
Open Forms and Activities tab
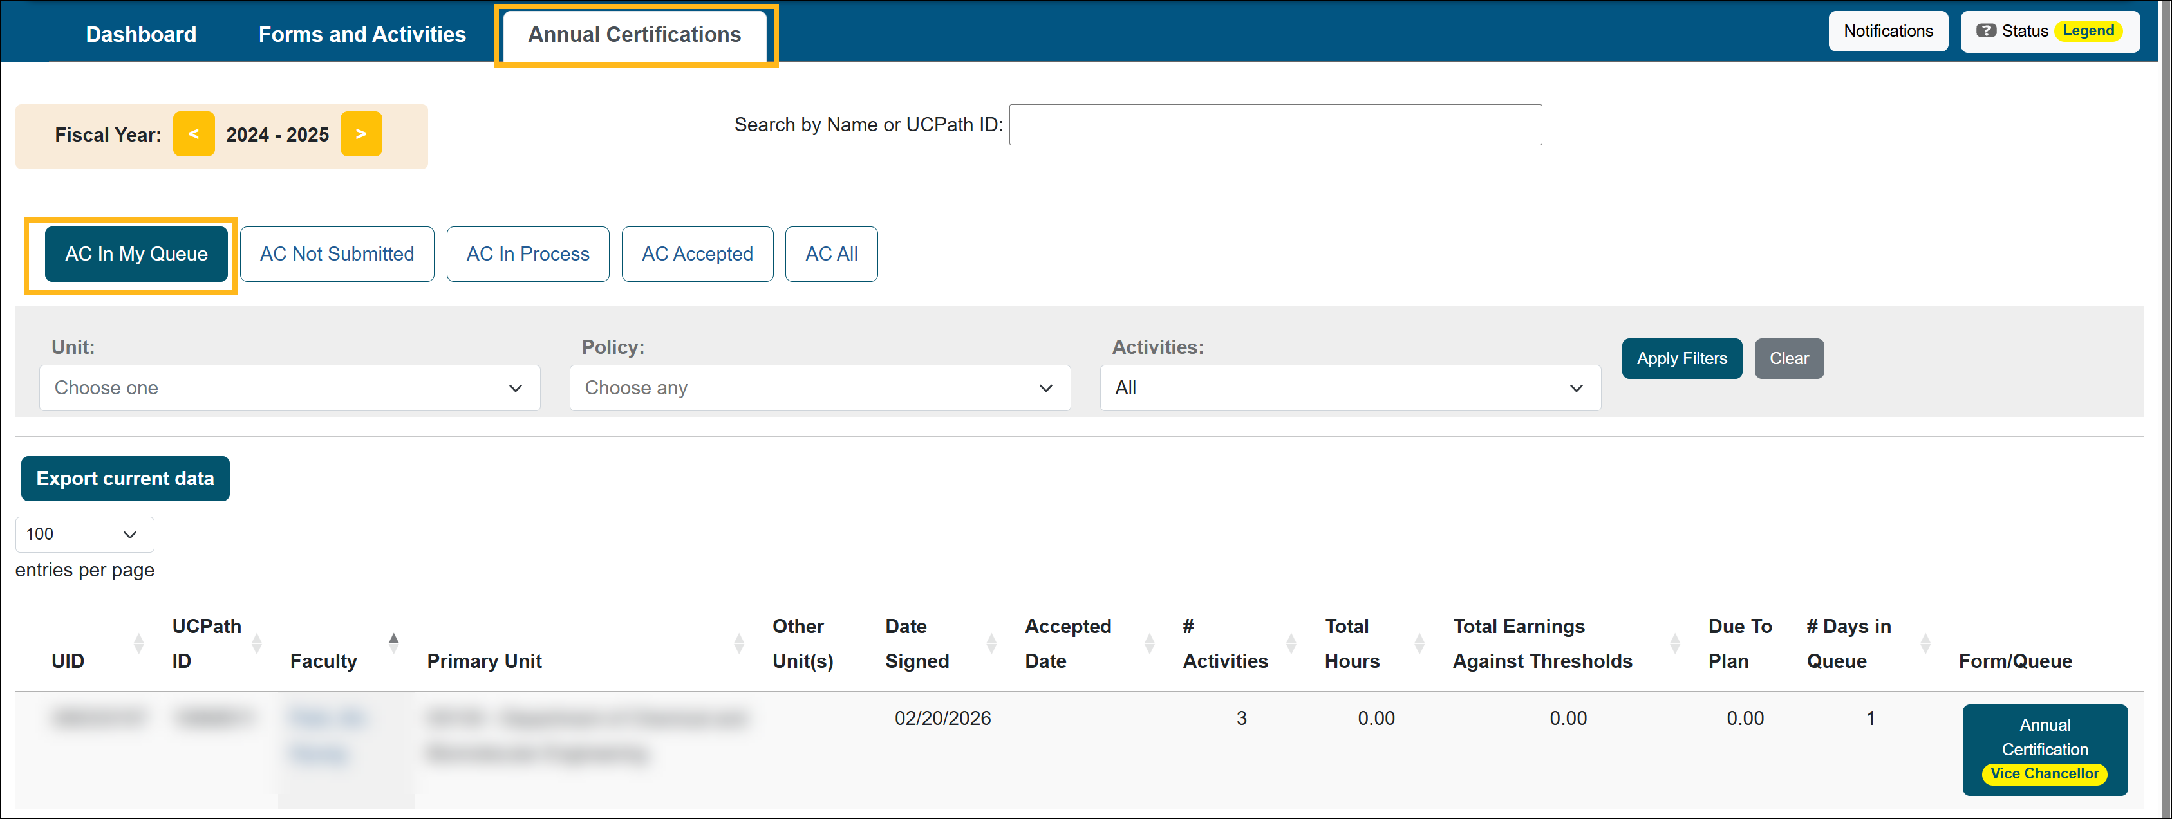362,35
